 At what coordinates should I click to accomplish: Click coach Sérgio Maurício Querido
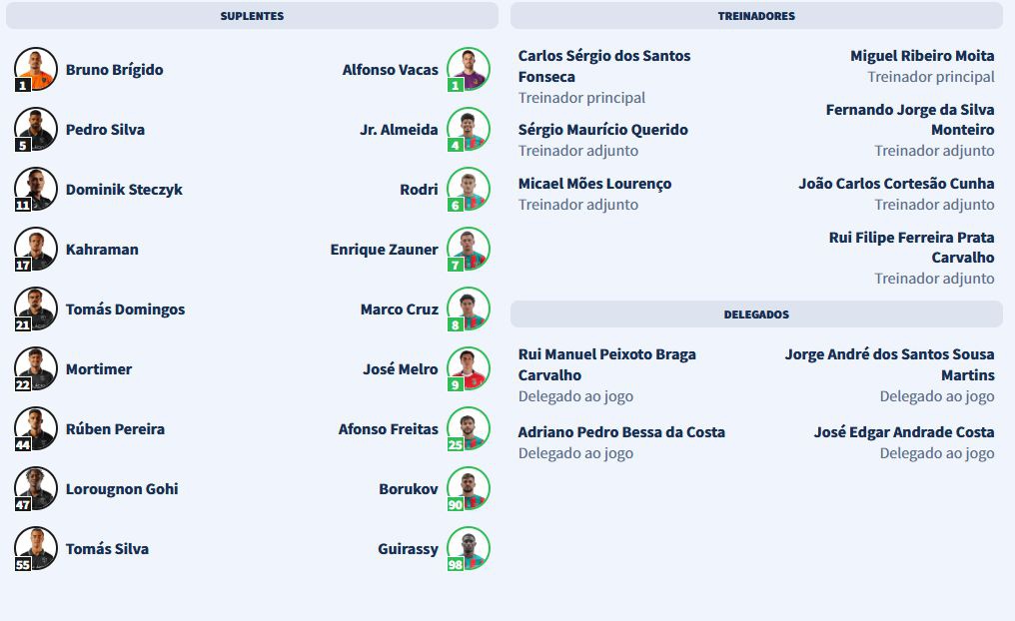(602, 130)
